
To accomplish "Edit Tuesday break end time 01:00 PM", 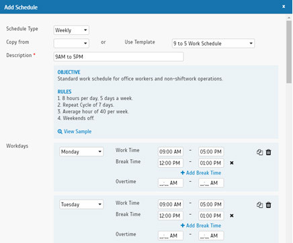I will [211, 215].
